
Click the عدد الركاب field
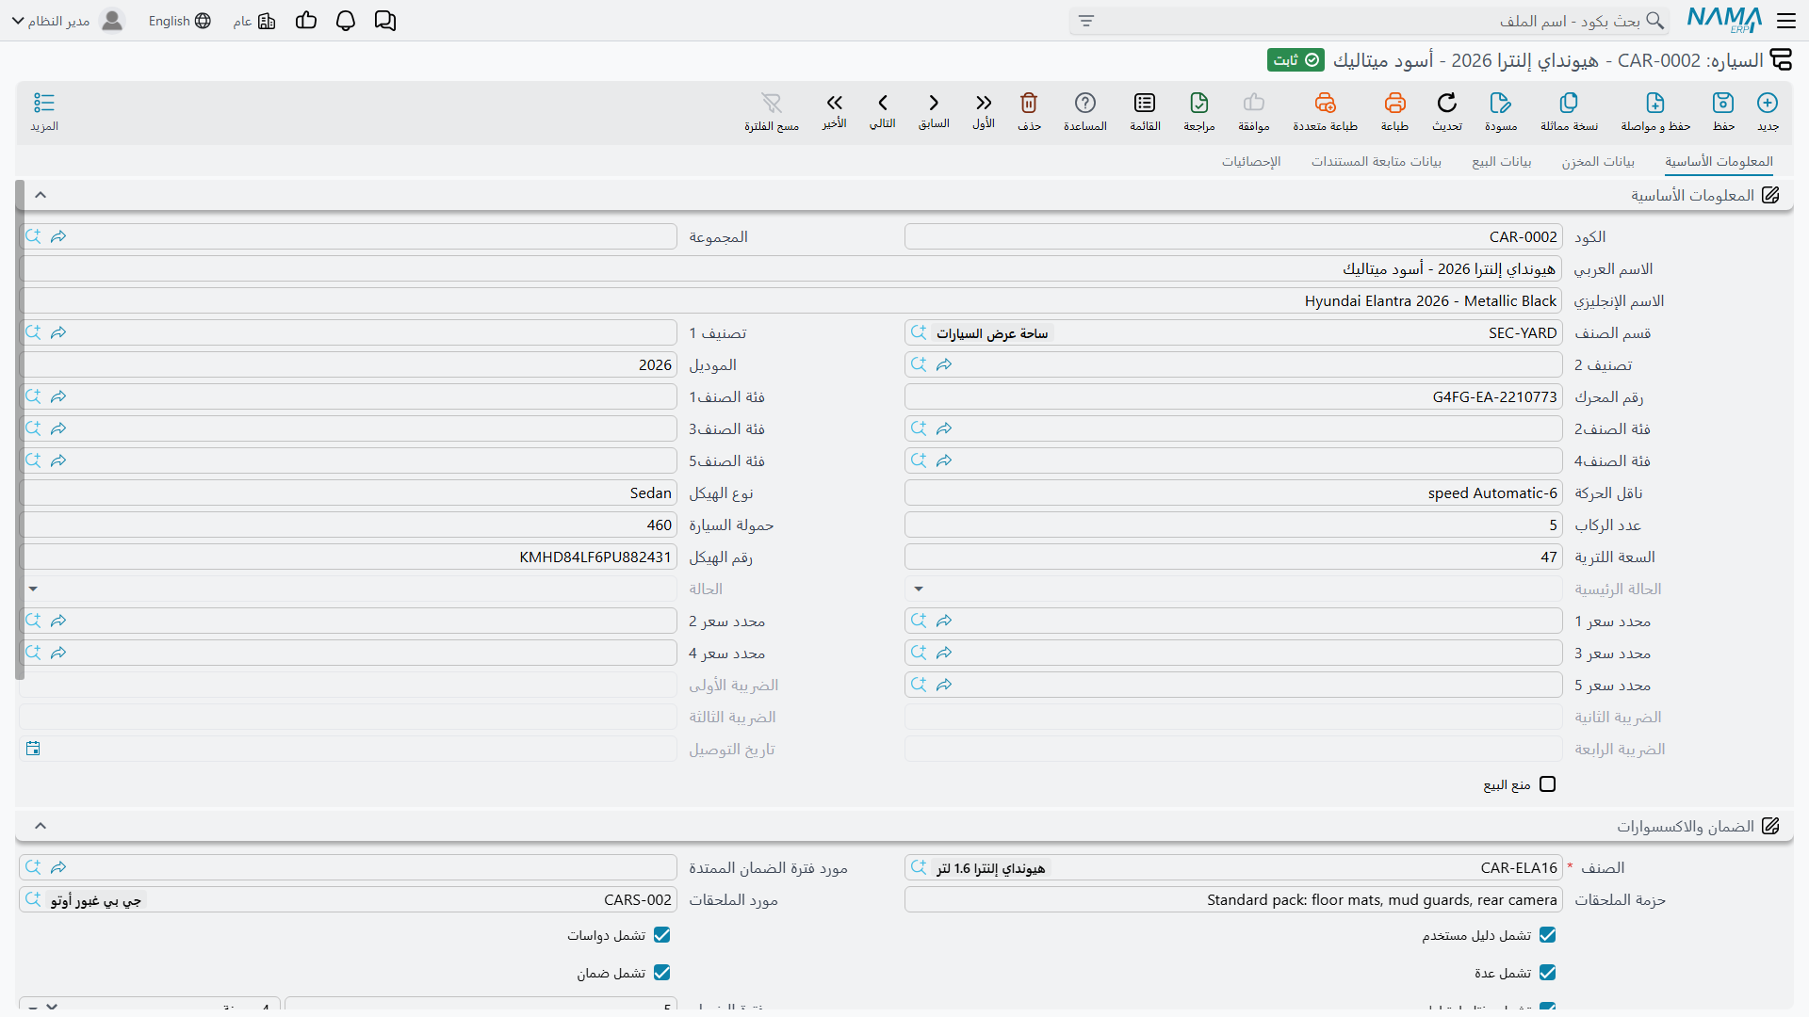pos(1233,525)
